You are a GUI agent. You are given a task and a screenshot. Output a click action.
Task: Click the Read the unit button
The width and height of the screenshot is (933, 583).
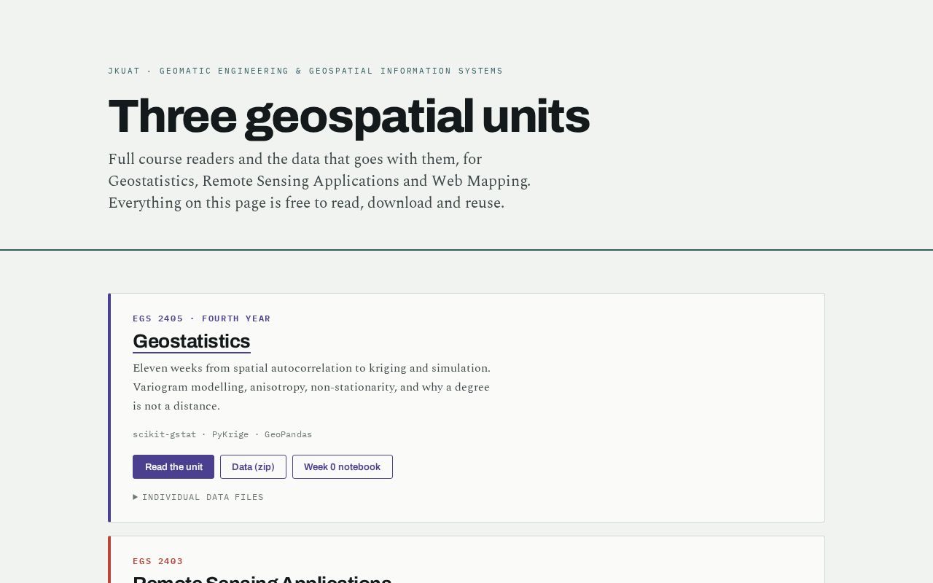coord(173,467)
